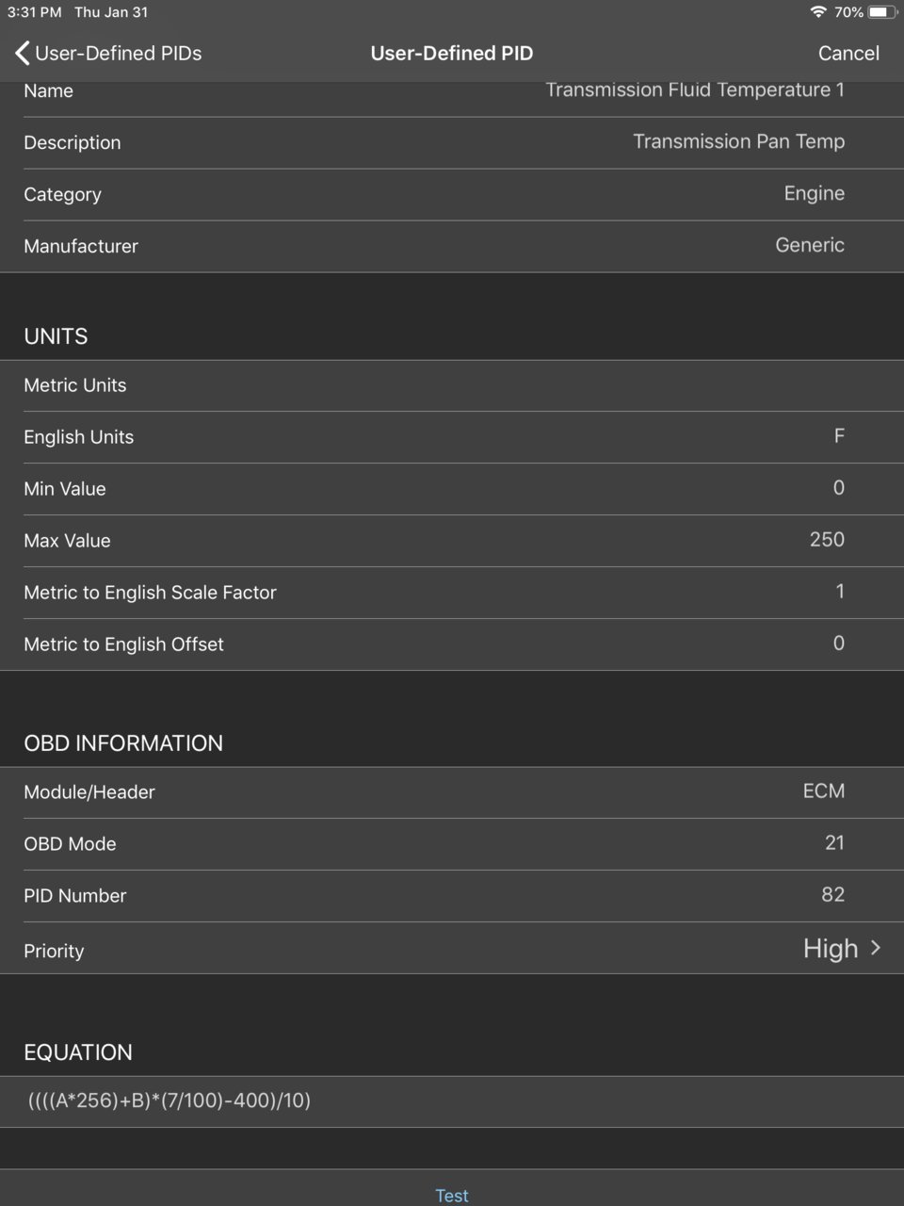Open Priority chevron arrow
This screenshot has width=904, height=1206.
tap(876, 948)
